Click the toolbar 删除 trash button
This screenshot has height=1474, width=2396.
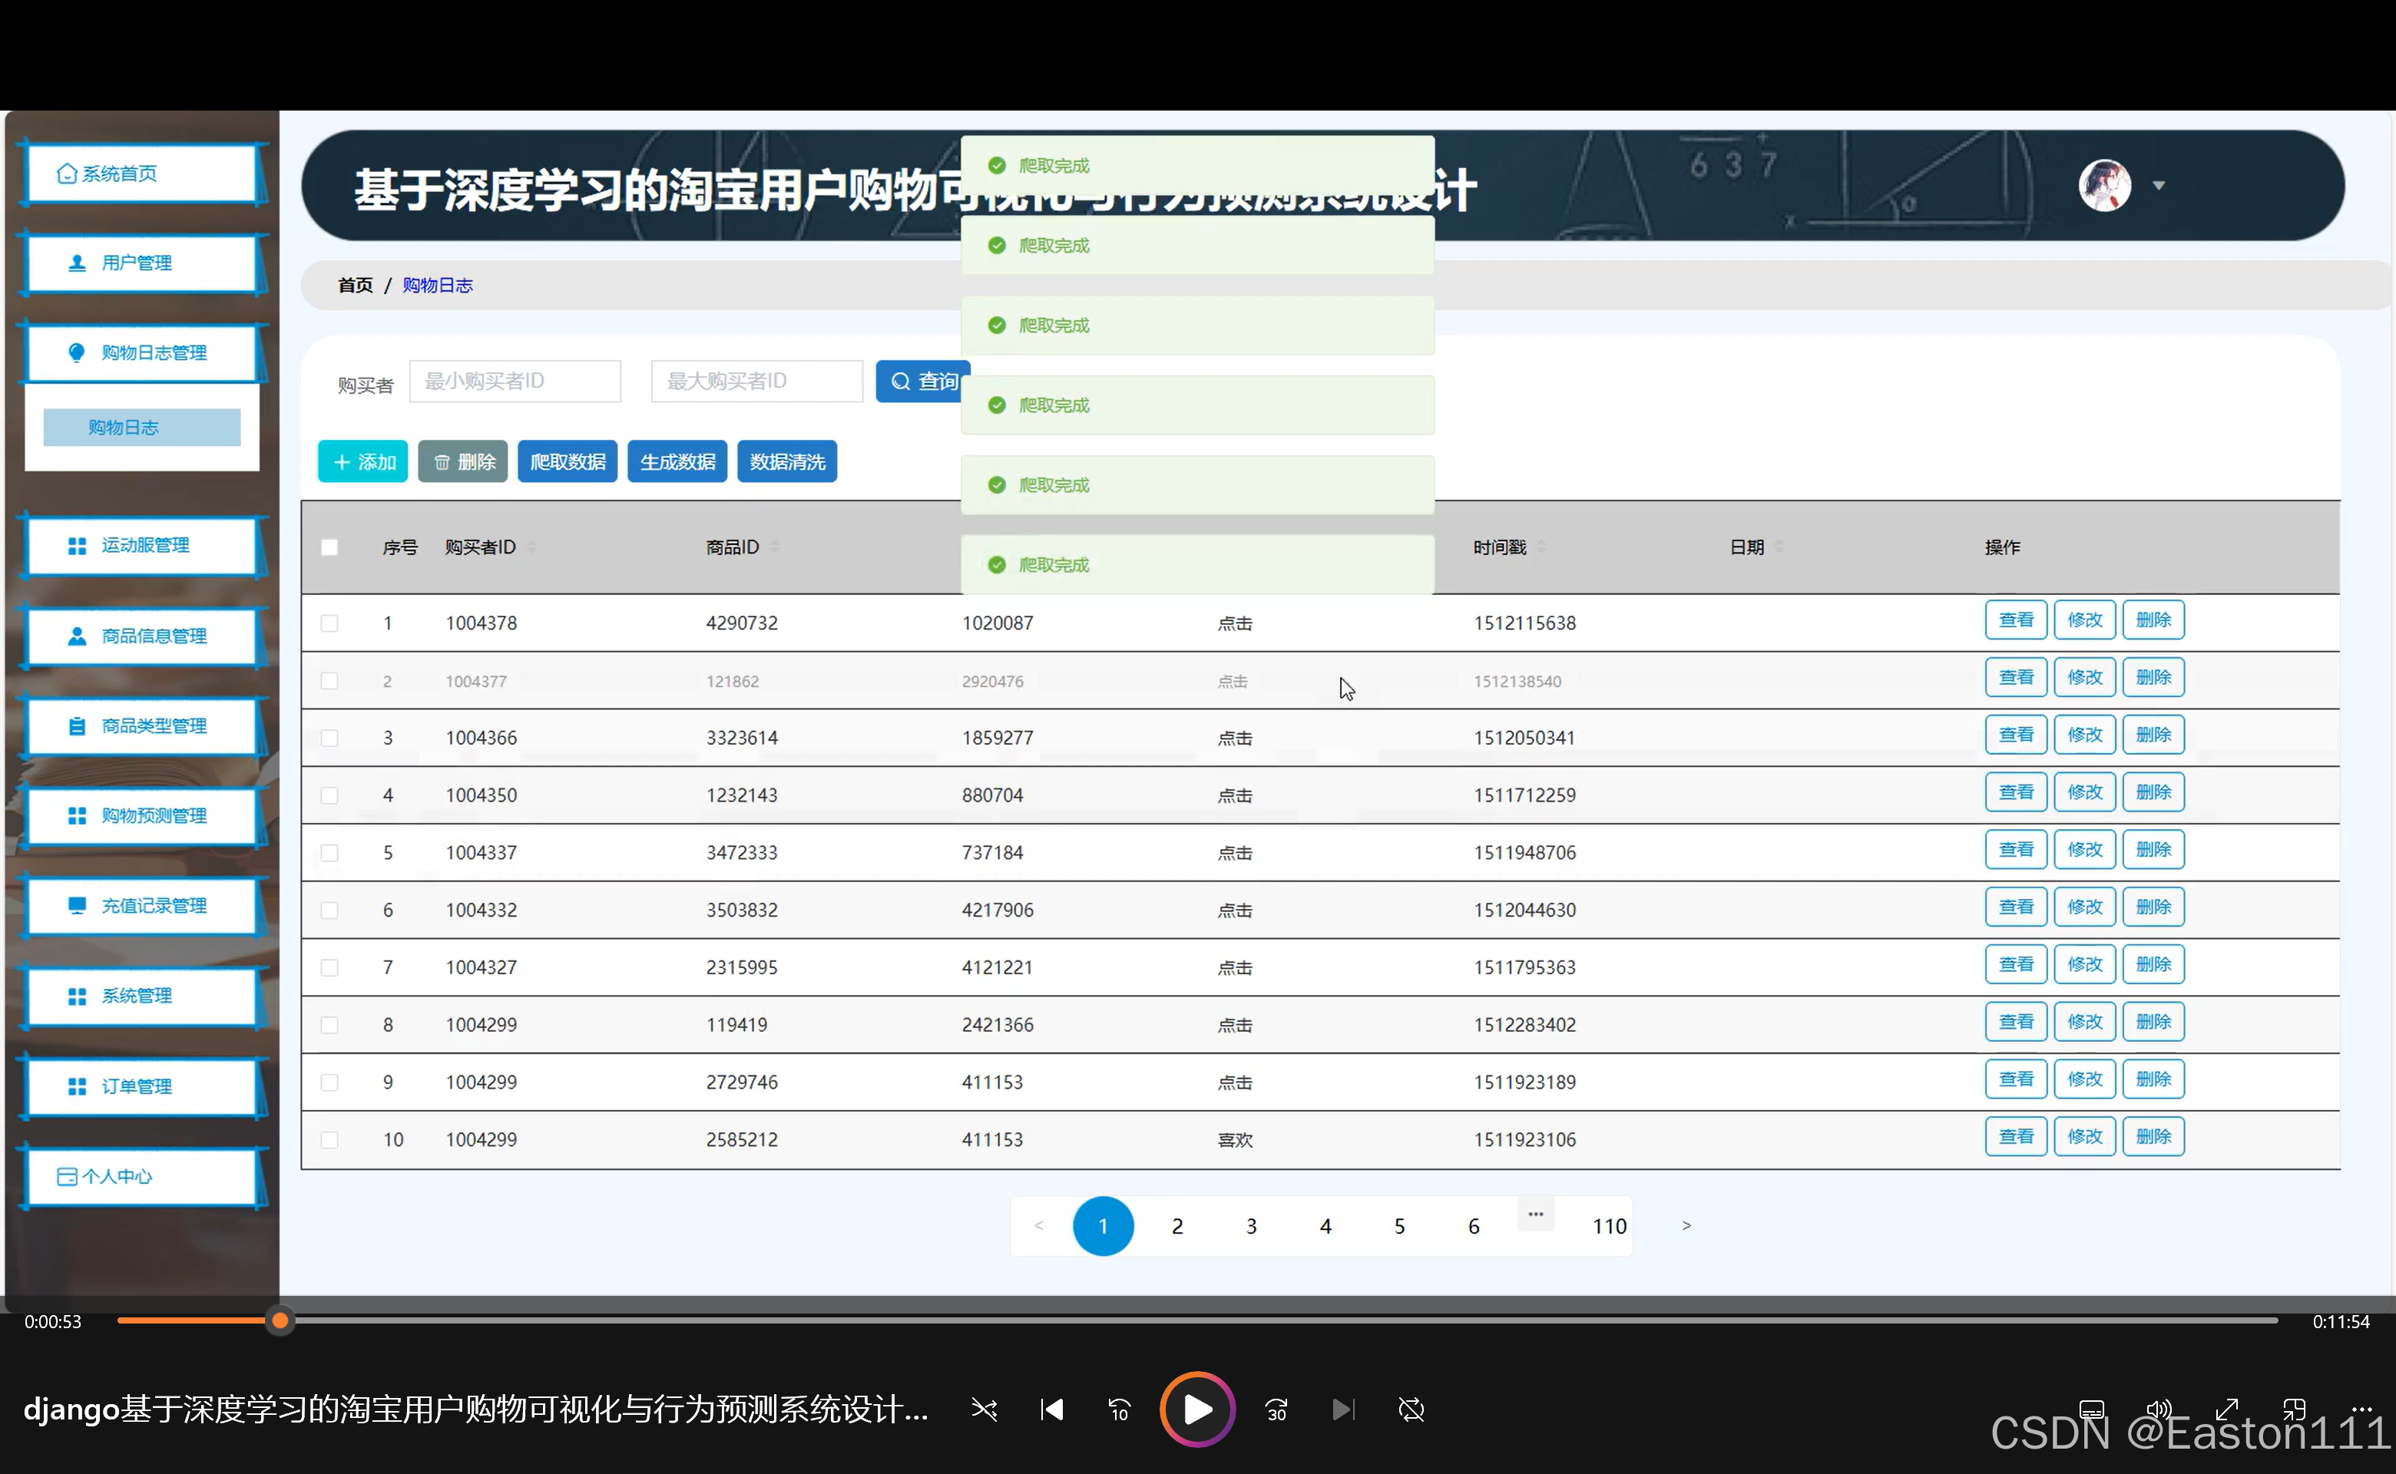(x=463, y=461)
